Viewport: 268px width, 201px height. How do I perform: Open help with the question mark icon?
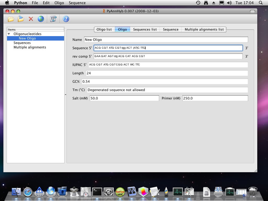coord(66,19)
